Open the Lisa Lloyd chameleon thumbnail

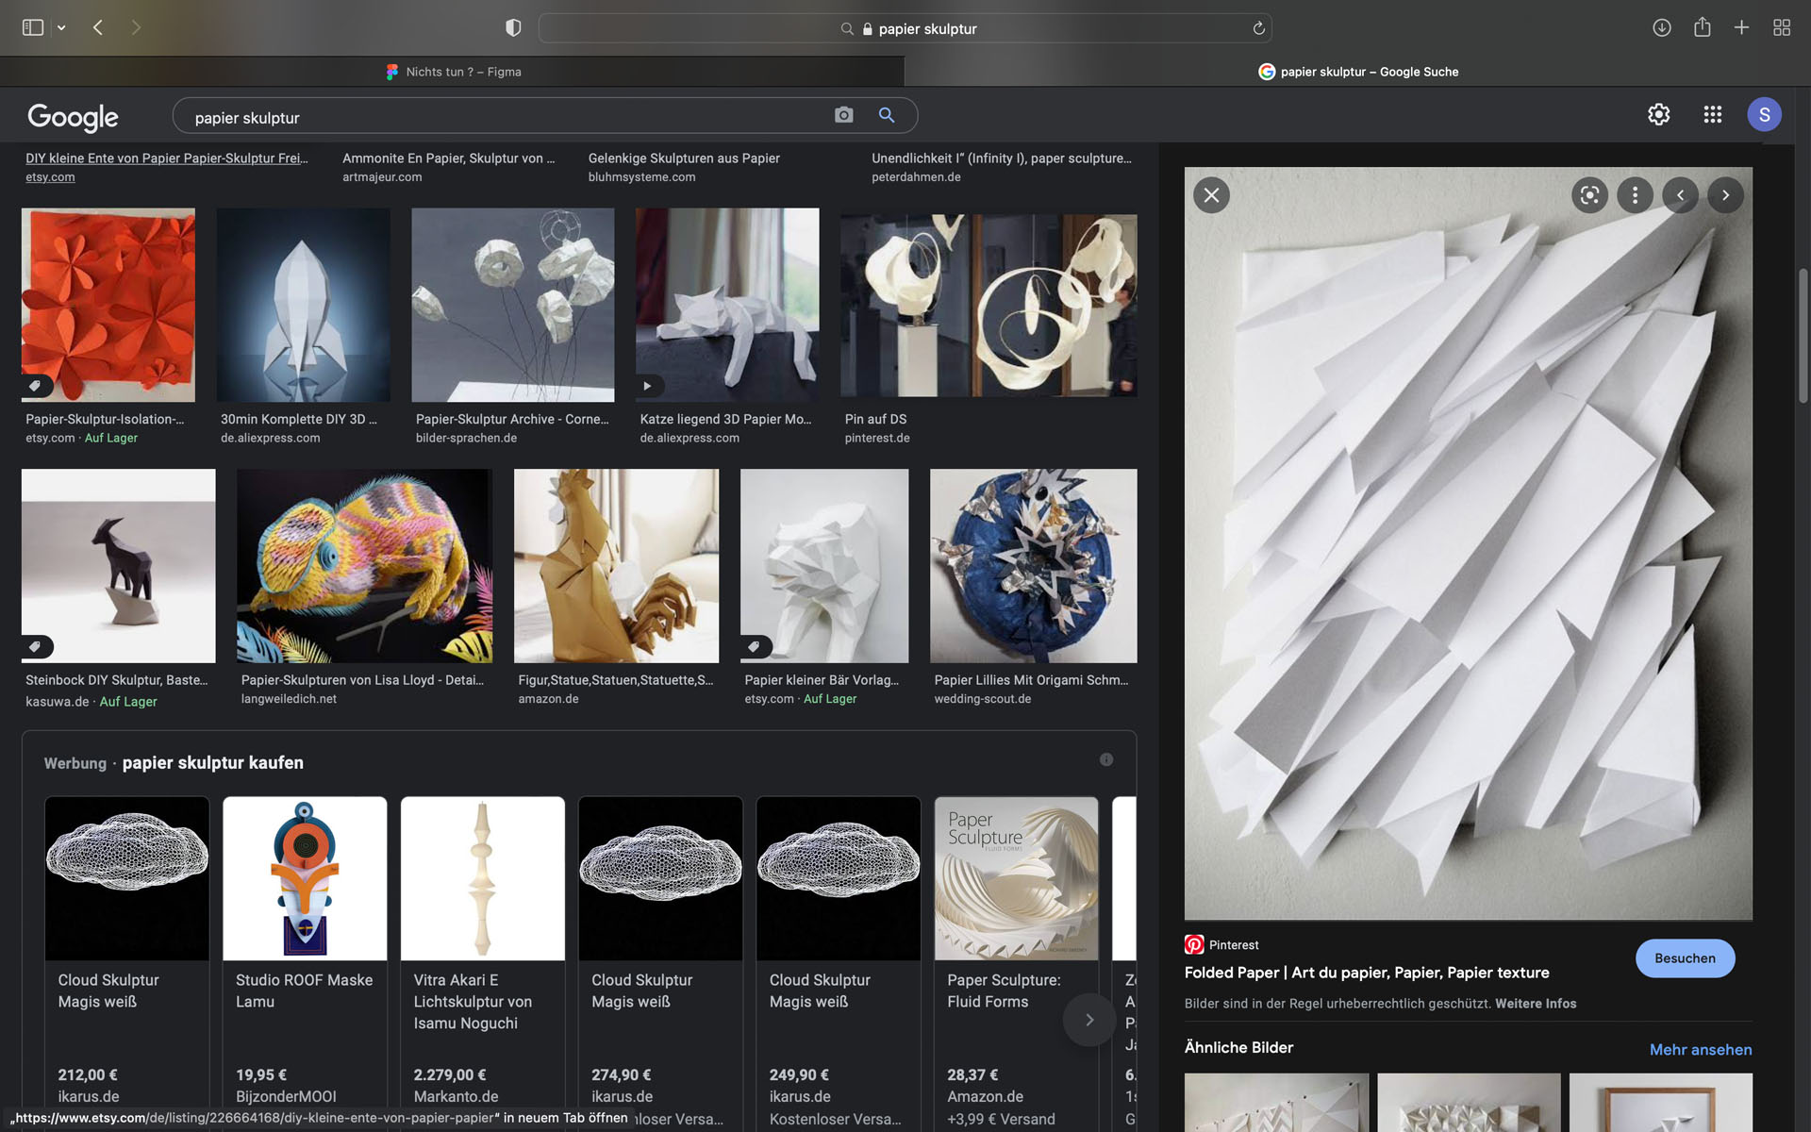click(x=364, y=565)
